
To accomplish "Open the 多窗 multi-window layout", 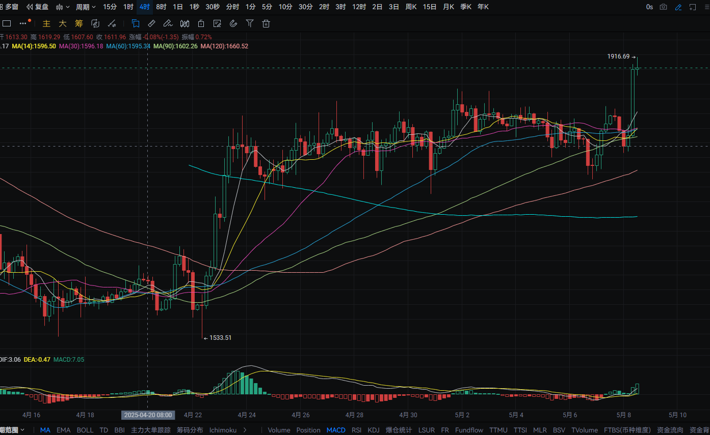I will pyautogui.click(x=9, y=7).
